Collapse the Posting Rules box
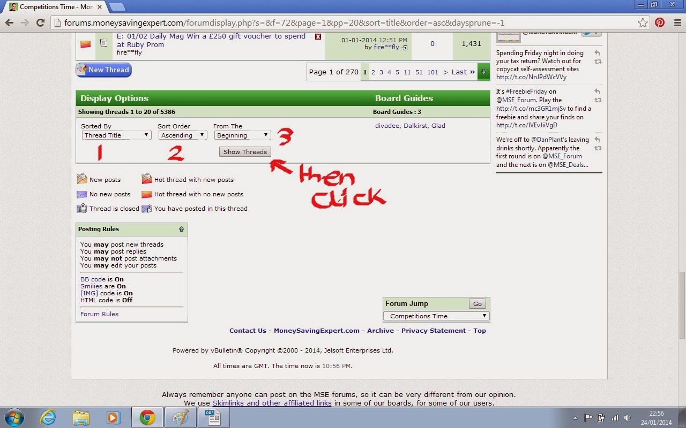The height and width of the screenshot is (428, 686). pos(181,229)
